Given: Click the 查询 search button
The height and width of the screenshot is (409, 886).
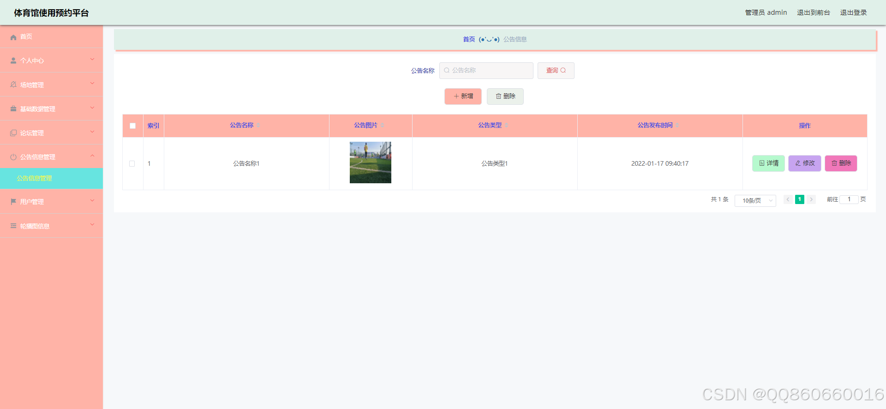Looking at the screenshot, I should pyautogui.click(x=556, y=71).
